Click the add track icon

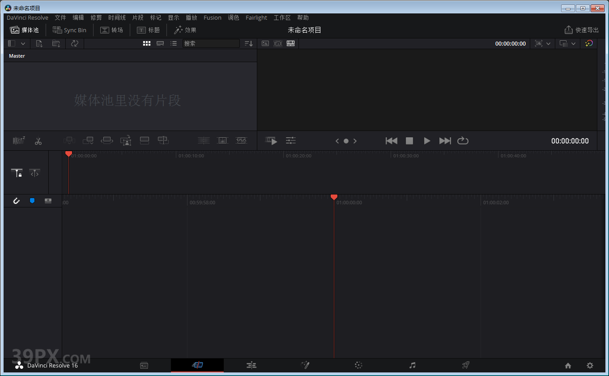click(x=48, y=201)
